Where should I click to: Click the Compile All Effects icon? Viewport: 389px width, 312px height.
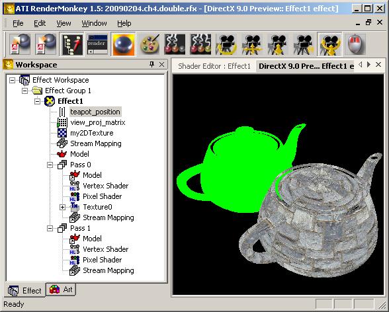(200, 44)
